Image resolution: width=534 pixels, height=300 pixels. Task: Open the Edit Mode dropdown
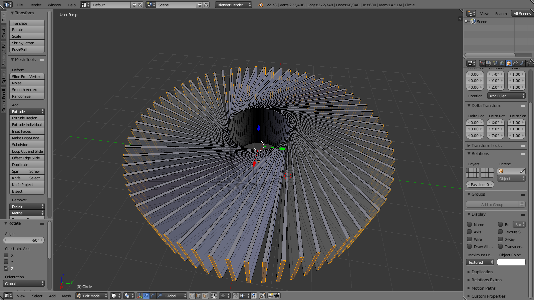[x=92, y=296]
